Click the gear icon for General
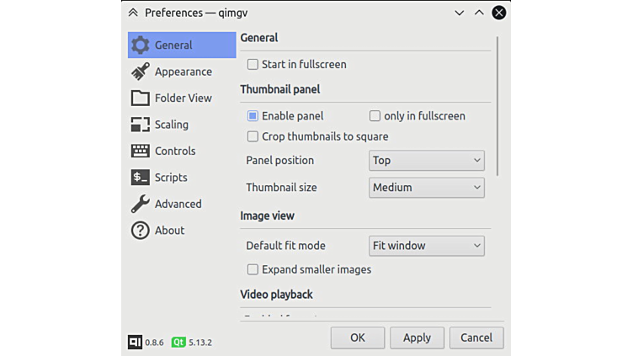Image resolution: width=633 pixels, height=356 pixels. click(141, 45)
